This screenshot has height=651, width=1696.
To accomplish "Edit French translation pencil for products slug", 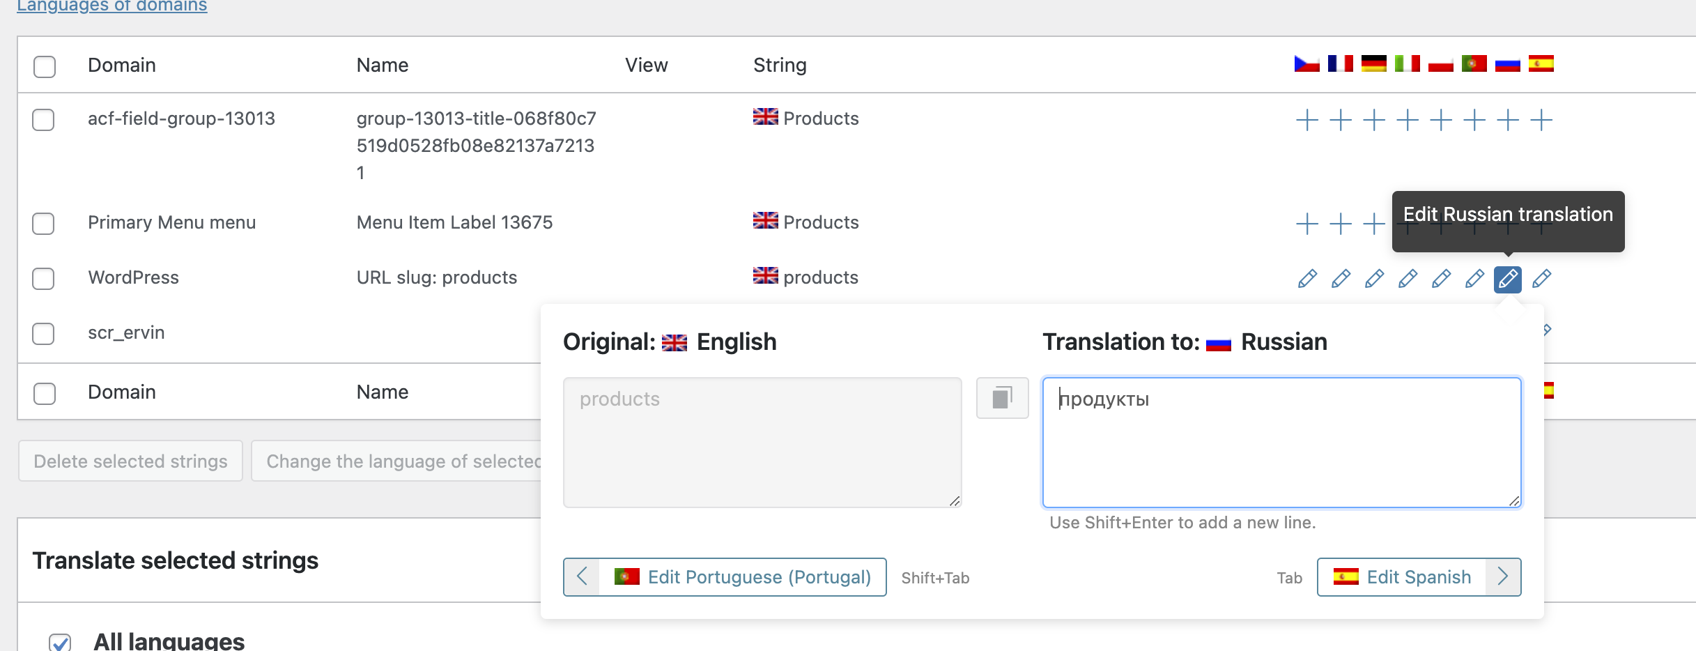I will click(1341, 279).
